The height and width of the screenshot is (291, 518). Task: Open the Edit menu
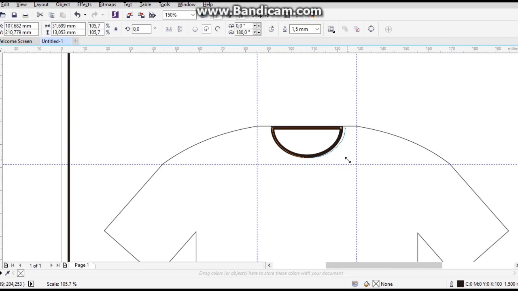point(5,4)
